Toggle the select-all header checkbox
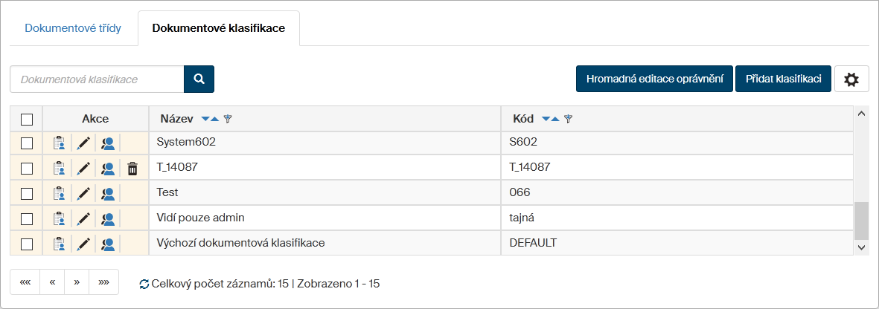This screenshot has width=879, height=309. [27, 119]
